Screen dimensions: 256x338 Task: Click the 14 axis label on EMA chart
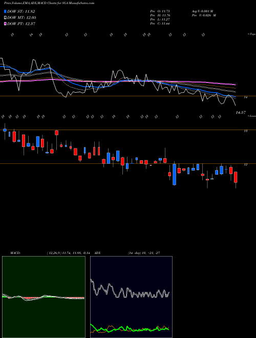point(245,97)
